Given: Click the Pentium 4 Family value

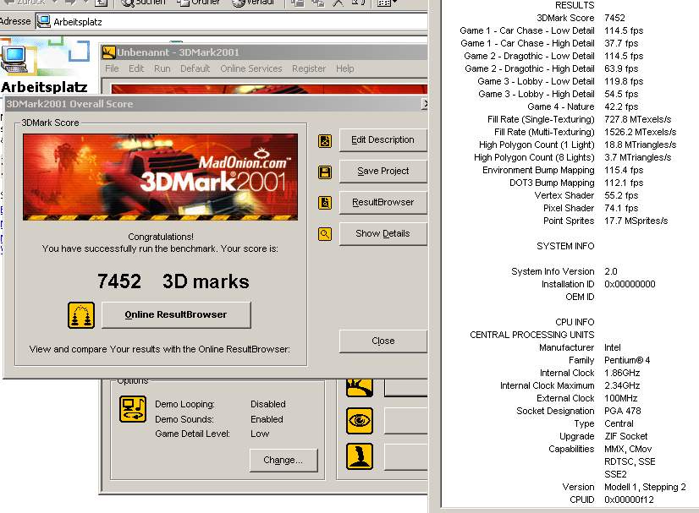Looking at the screenshot, I should [x=627, y=360].
